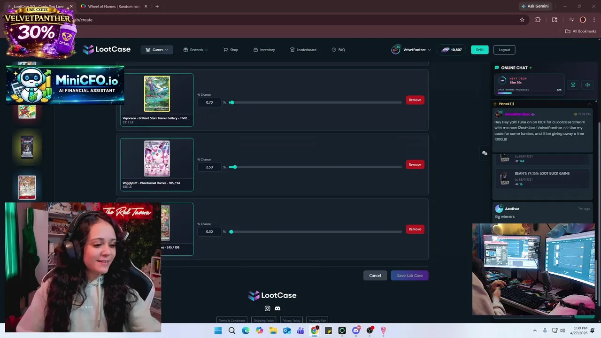This screenshot has height=338, width=601.
Task: Adjust the Vaporeon chance slider handle
Action: (x=231, y=102)
